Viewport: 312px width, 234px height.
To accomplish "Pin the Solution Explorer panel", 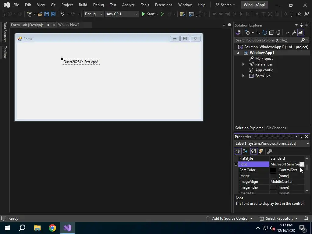I will pyautogui.click(x=301, y=25).
